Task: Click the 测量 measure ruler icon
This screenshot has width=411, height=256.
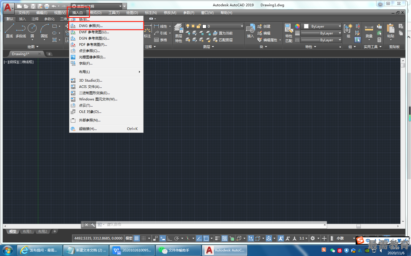Action: click(369, 28)
